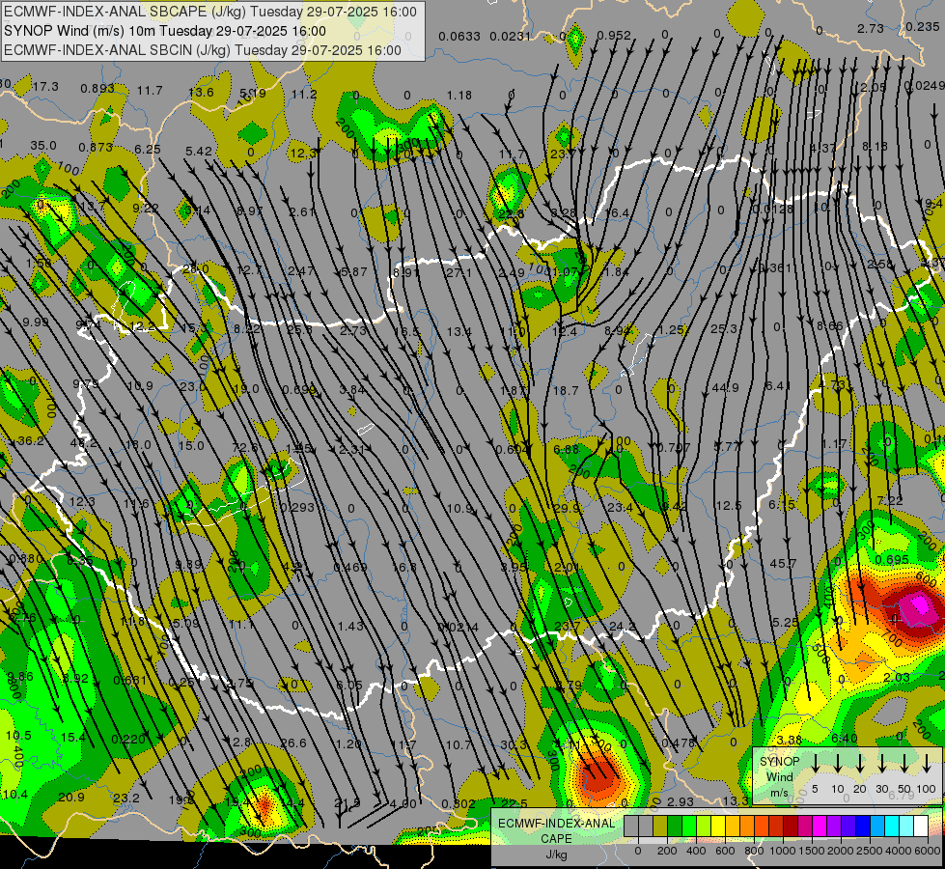The image size is (945, 869).
Task: Click the SYNOP label in the wind legend
Action: pyautogui.click(x=779, y=762)
